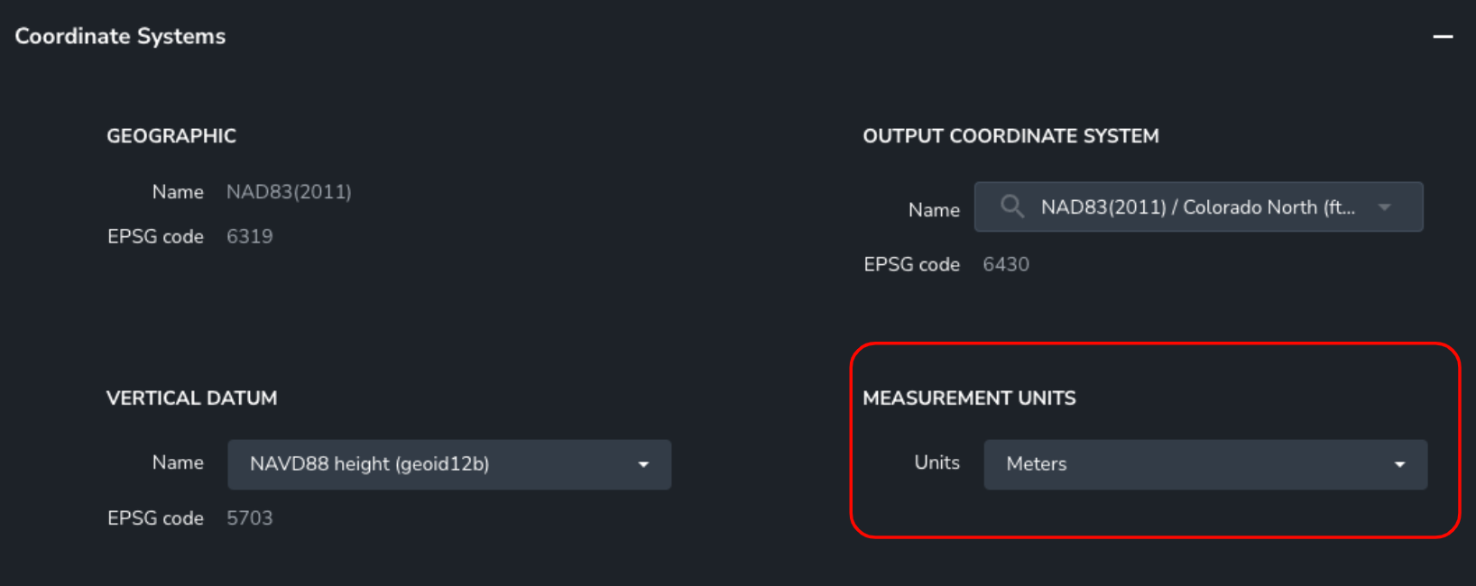Select the NAD83(2011) / Colorado North name field

[1198, 206]
